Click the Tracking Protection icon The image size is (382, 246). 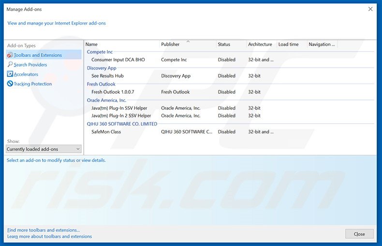(x=10, y=84)
